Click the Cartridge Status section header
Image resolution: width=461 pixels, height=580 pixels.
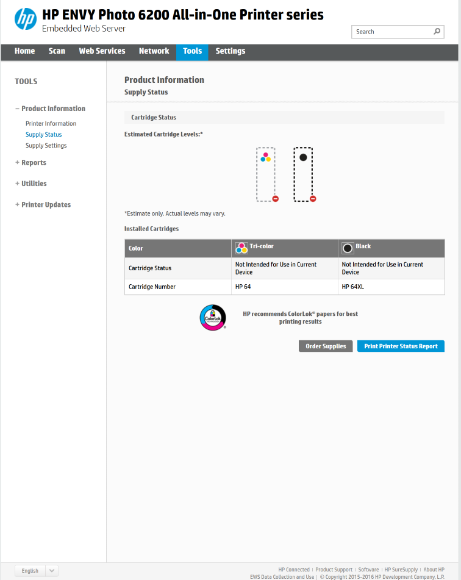coord(284,117)
